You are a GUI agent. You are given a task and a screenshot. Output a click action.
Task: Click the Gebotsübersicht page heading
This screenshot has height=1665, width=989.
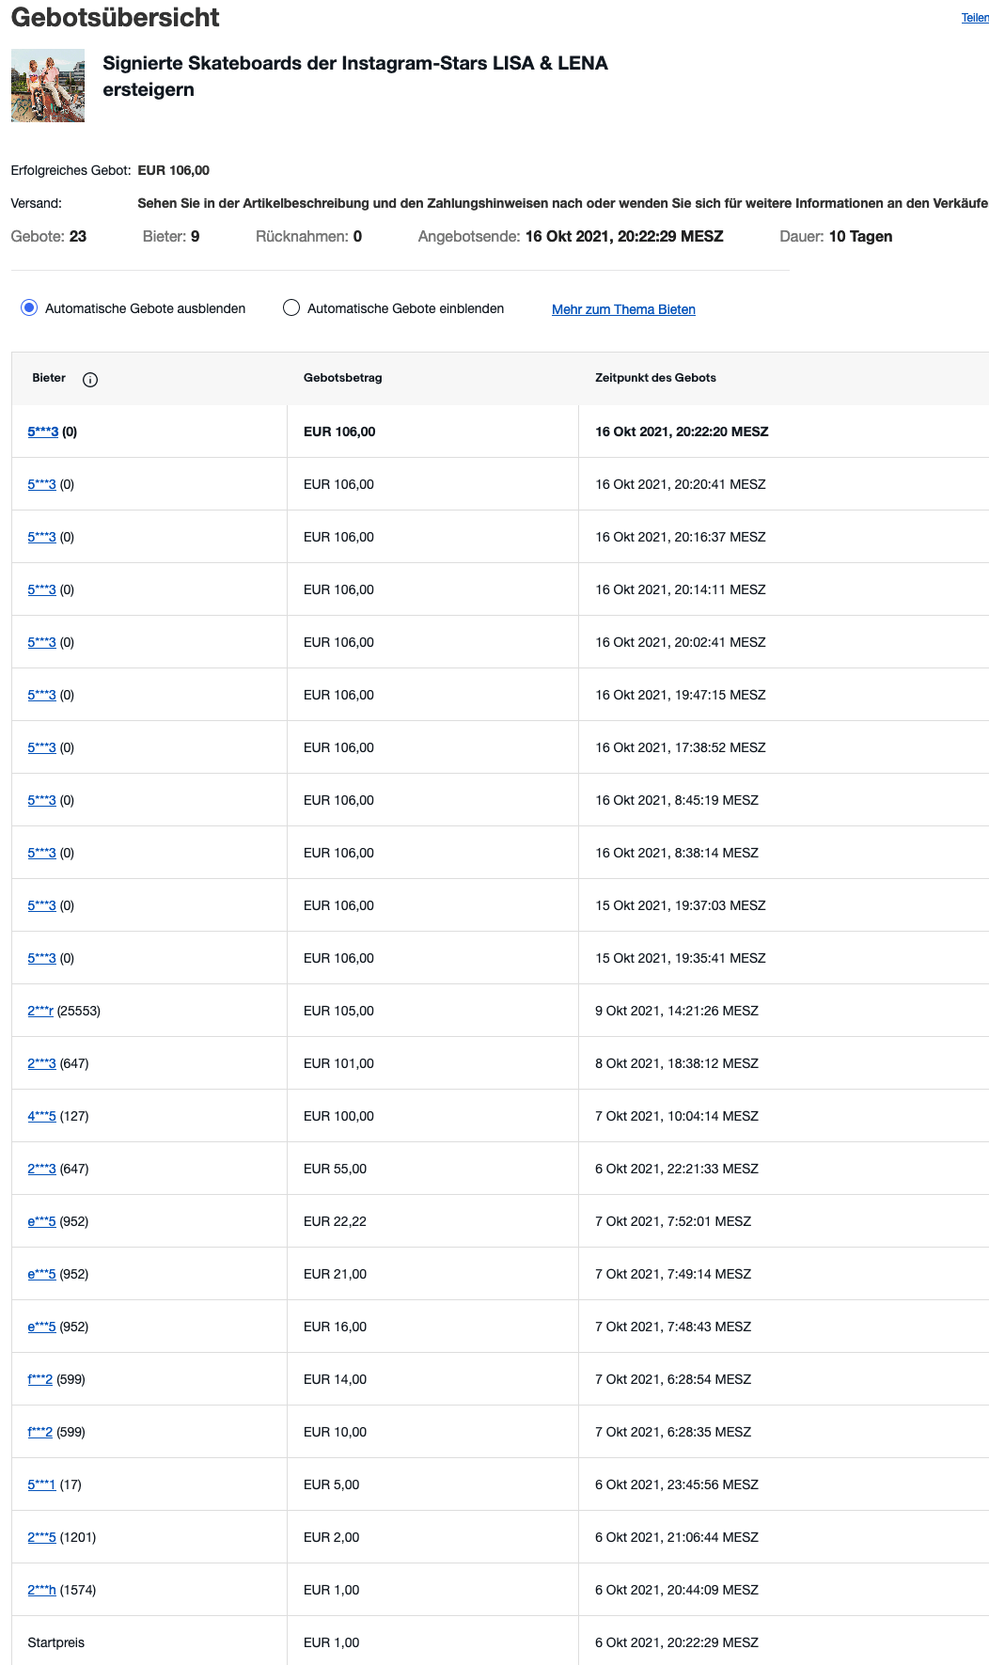(116, 17)
